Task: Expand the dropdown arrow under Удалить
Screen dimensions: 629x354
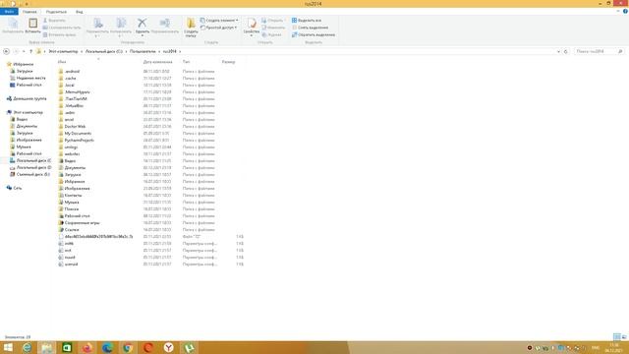Action: coord(142,35)
